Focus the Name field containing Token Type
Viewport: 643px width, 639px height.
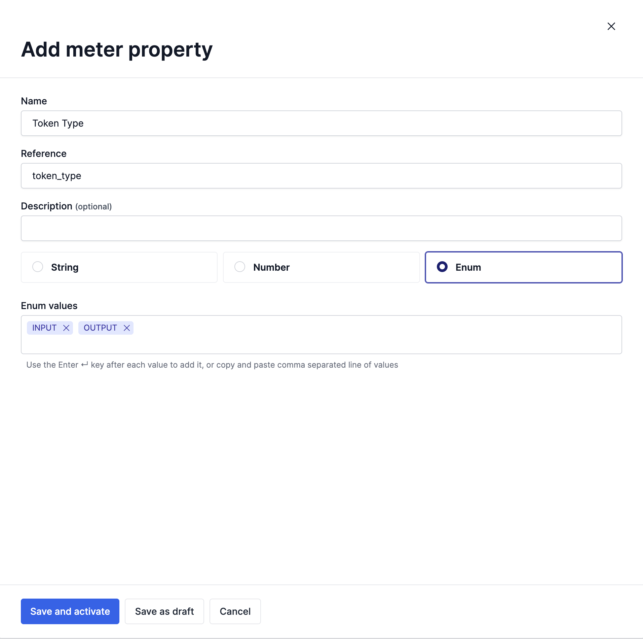tap(321, 123)
